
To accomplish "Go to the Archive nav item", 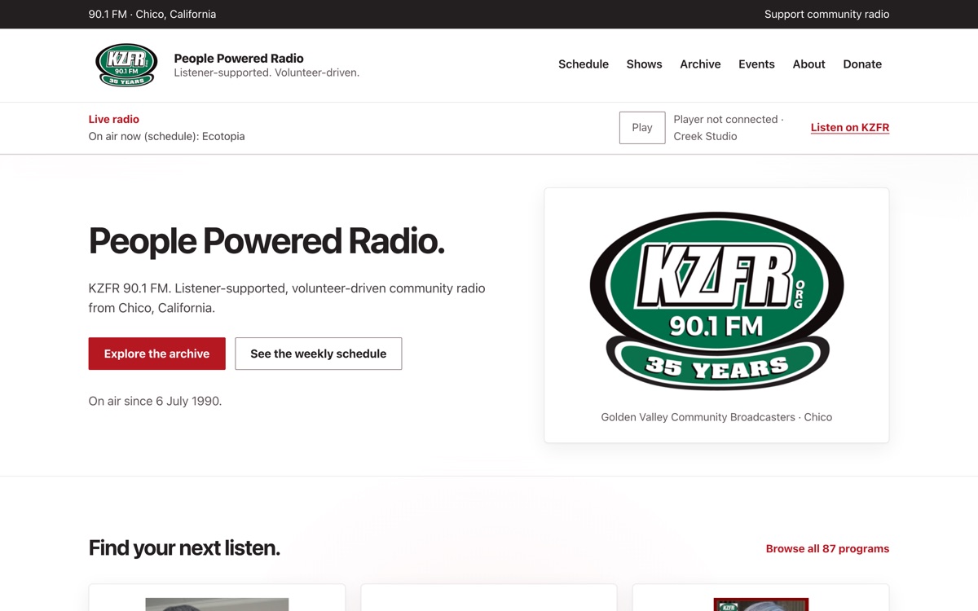I will click(x=700, y=64).
